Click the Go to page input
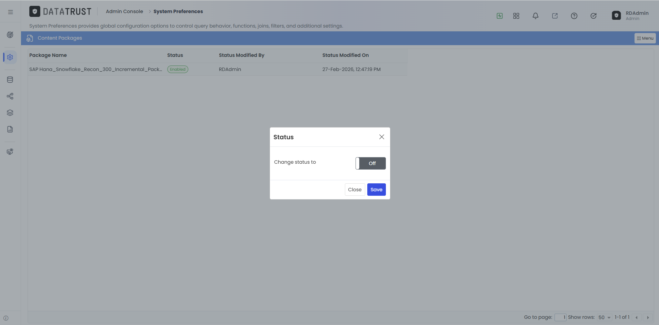The width and height of the screenshot is (659, 325). point(560,317)
